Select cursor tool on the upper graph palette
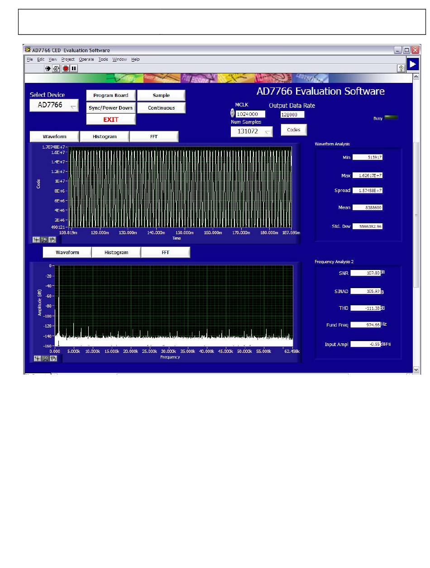Image resolution: width=430 pixels, height=568 pixels. coord(37,240)
